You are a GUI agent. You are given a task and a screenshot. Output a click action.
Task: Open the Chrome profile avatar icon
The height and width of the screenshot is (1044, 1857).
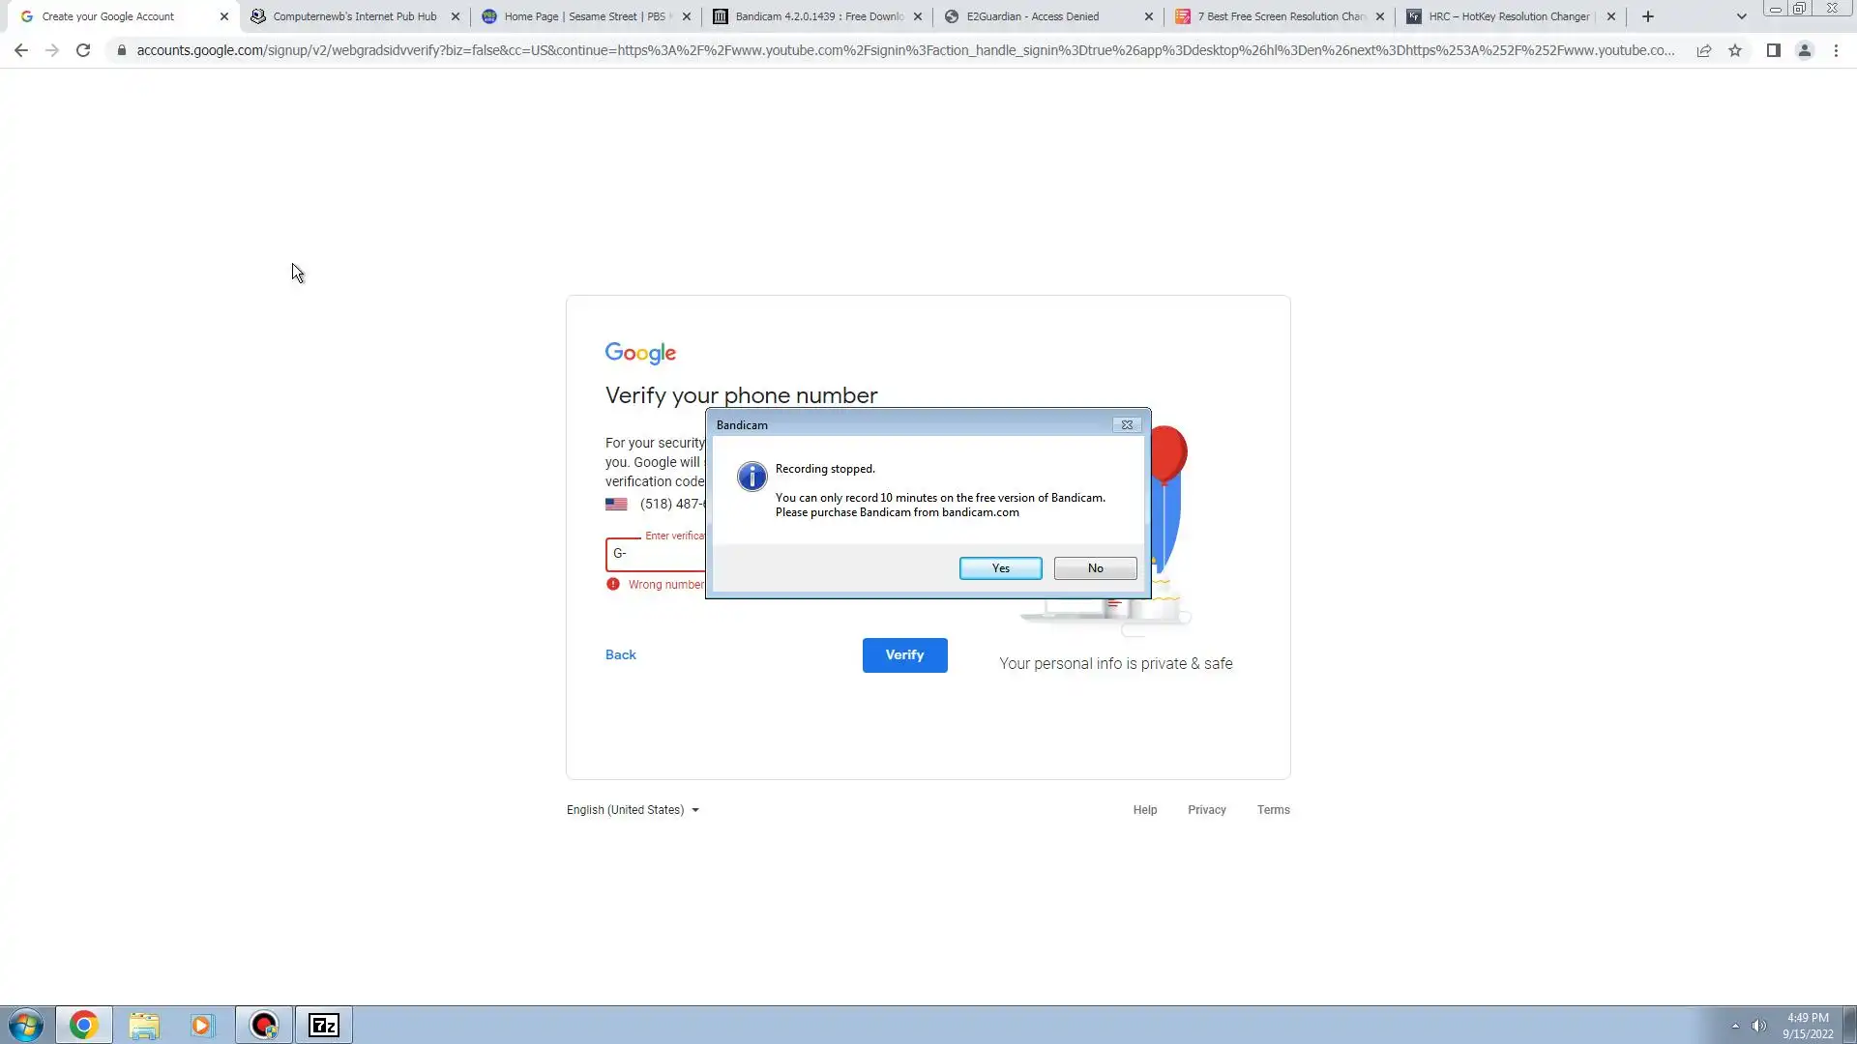point(1804,50)
